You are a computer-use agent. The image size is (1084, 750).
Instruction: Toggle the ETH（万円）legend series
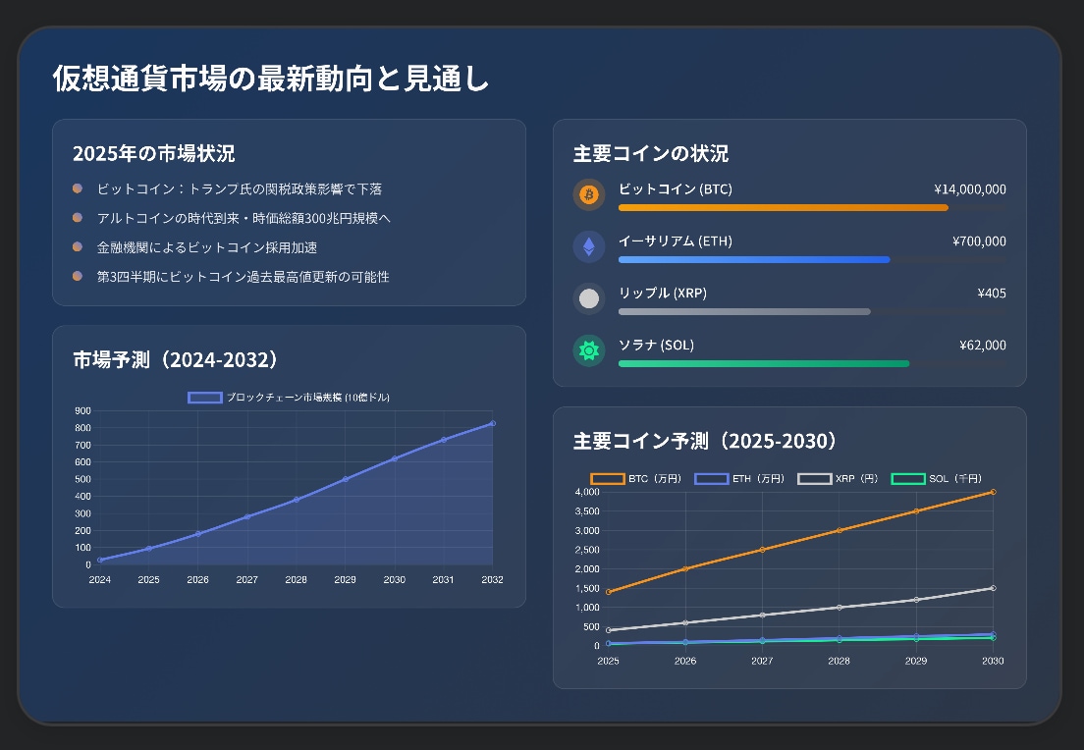(739, 478)
